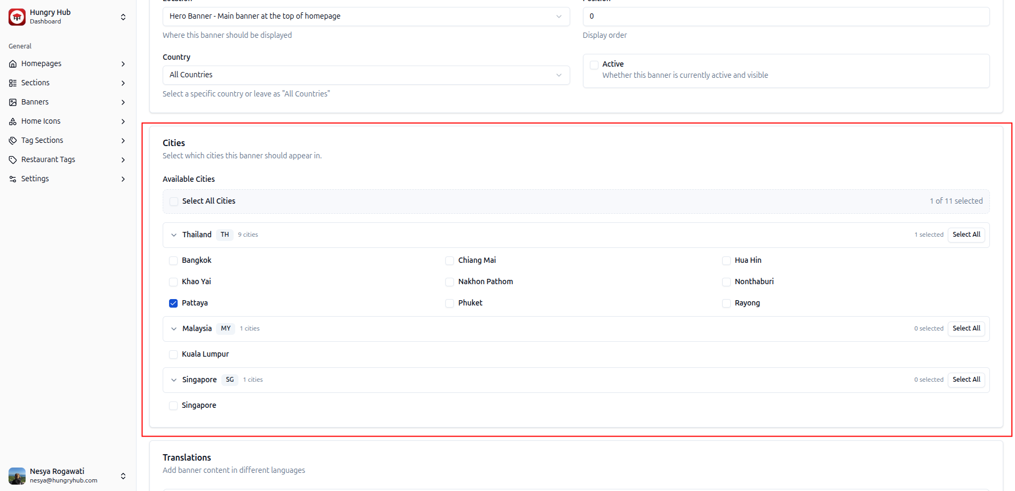This screenshot has width=1015, height=491.
Task: Click the Position number input field
Action: point(786,17)
